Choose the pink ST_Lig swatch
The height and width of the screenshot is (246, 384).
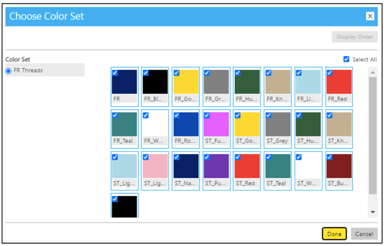point(155,166)
